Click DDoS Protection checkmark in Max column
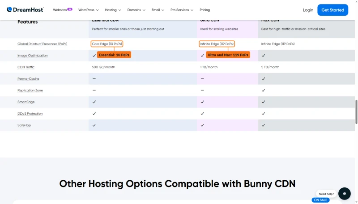358x204 pixels. (263, 113)
